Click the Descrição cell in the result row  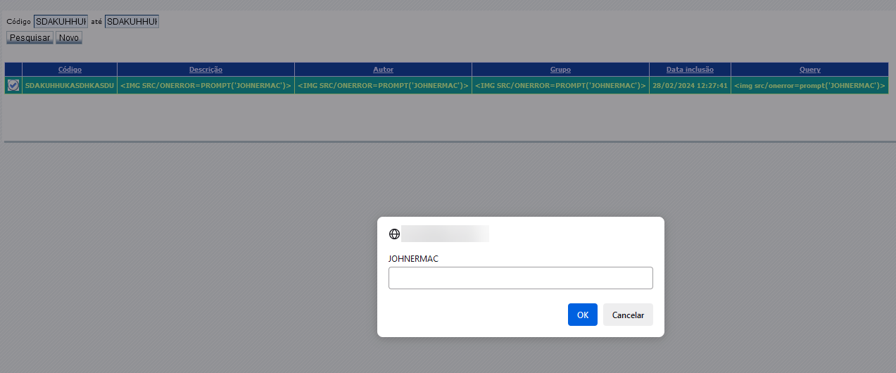point(206,85)
